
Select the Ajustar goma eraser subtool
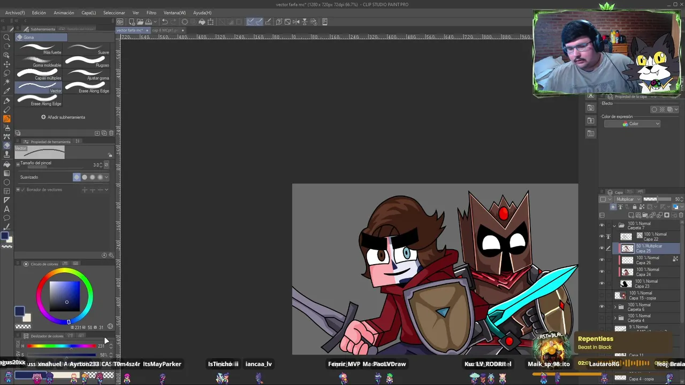pos(87,75)
